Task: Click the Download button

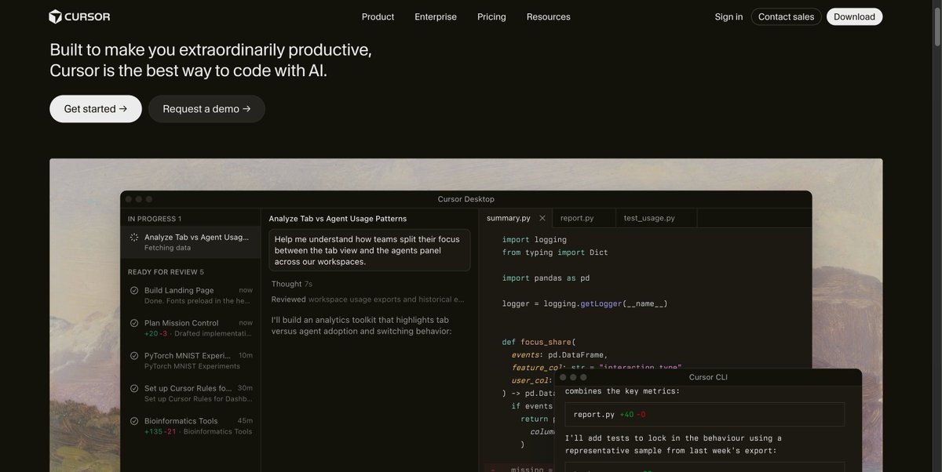Action: 854,16
